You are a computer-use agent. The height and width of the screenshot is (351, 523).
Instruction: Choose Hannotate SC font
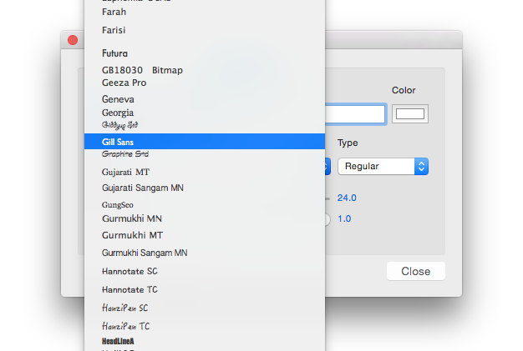click(129, 271)
